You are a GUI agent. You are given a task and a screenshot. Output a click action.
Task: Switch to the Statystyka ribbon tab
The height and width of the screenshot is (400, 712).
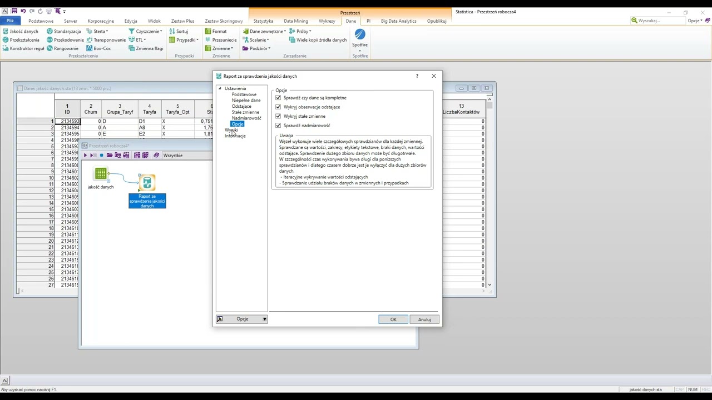point(264,21)
